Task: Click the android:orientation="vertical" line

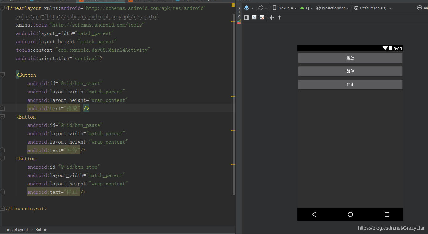Action: pos(59,58)
